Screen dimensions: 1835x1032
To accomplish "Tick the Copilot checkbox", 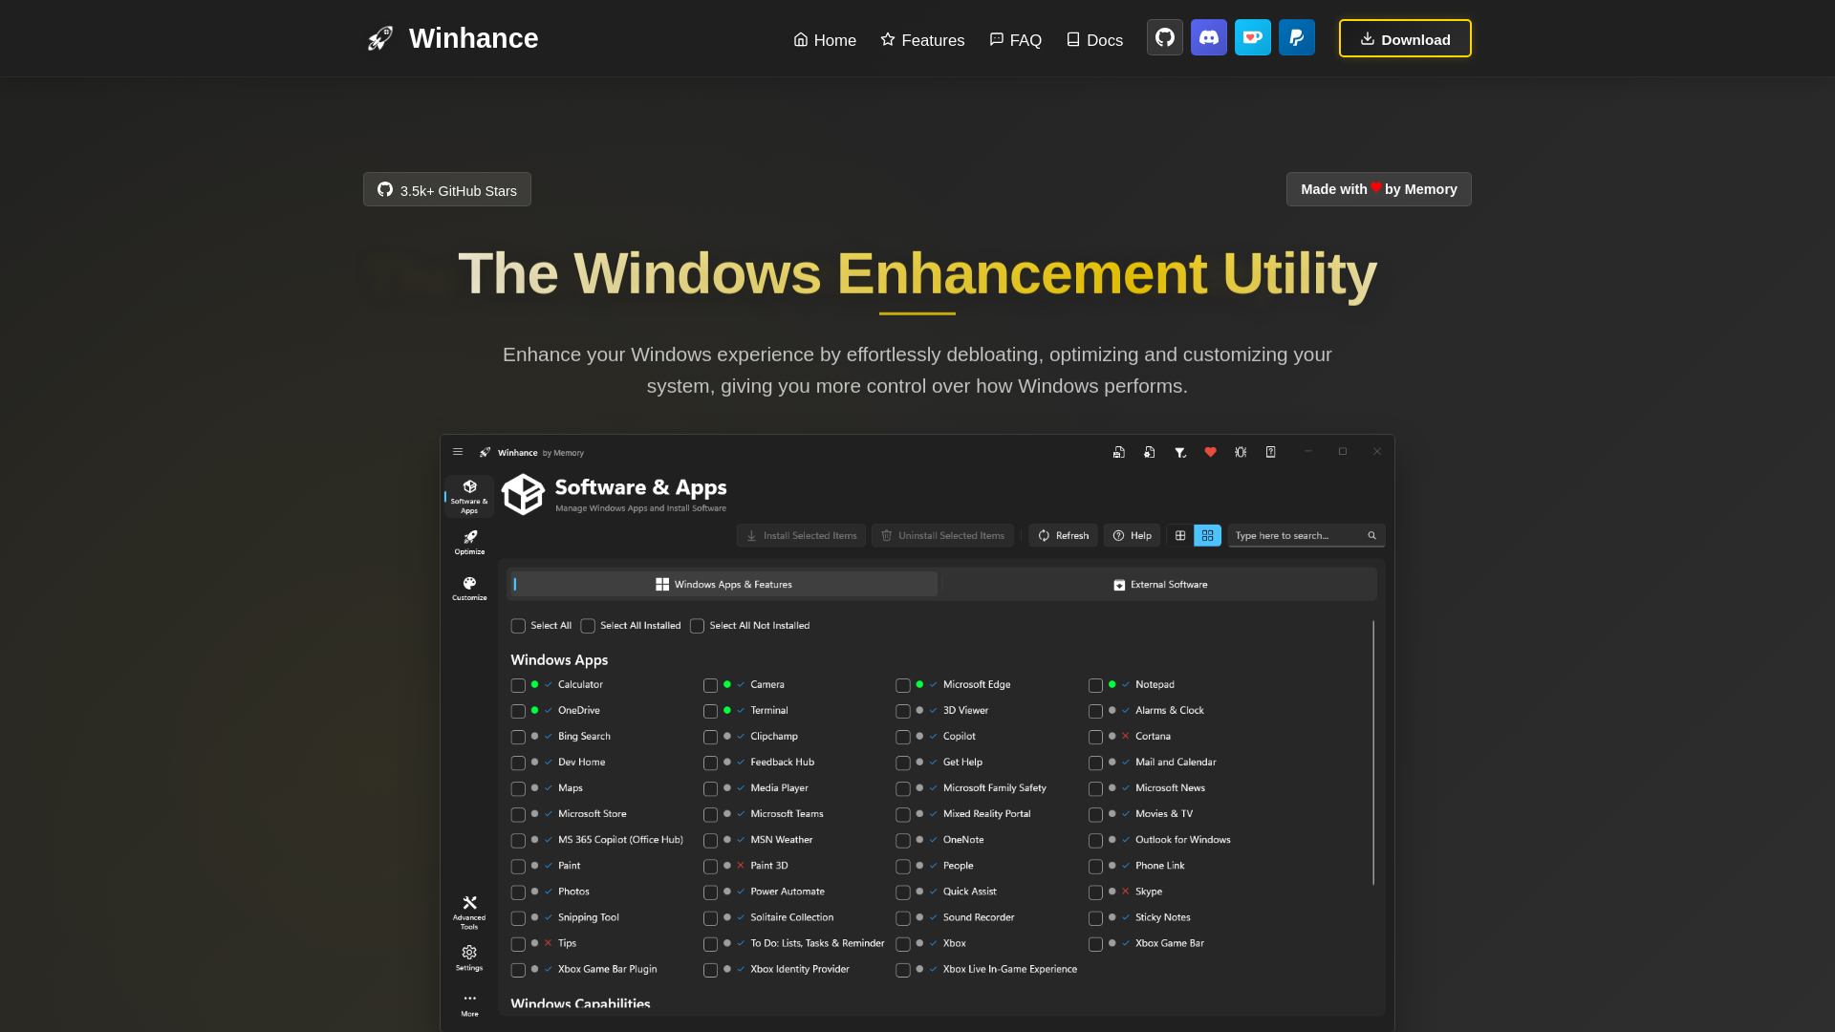I will point(902,737).
